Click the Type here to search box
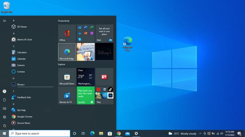 coord(40,134)
